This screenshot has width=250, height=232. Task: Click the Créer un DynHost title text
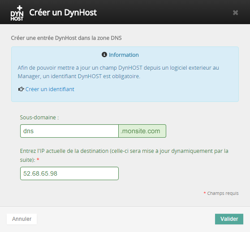pyautogui.click(x=63, y=13)
